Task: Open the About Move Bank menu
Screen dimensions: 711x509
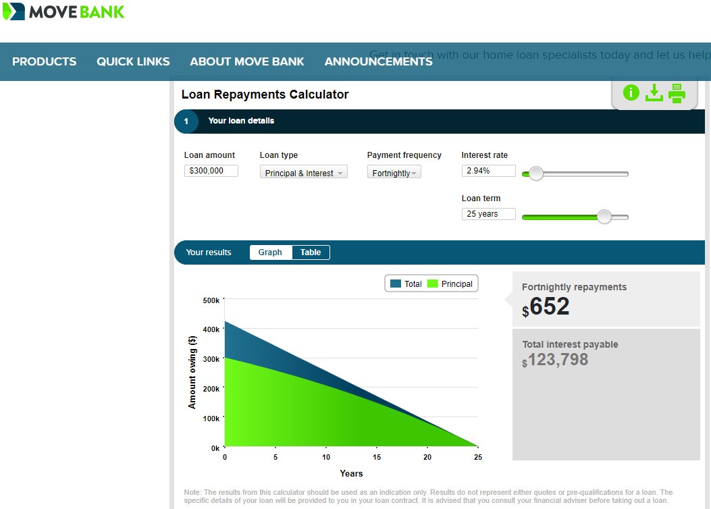Action: click(247, 61)
